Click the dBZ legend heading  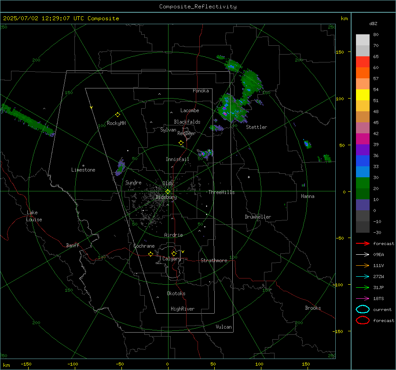point(373,23)
